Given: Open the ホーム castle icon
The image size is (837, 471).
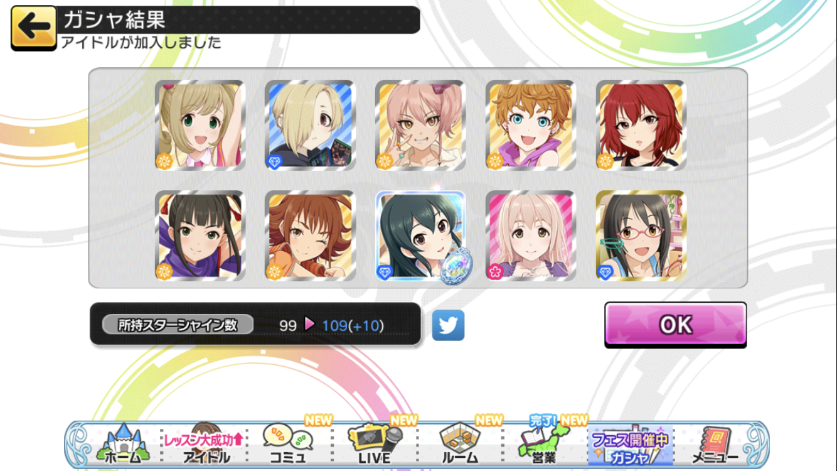Looking at the screenshot, I should (x=122, y=443).
